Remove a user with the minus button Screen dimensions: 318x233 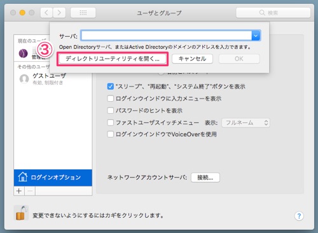click(x=30, y=191)
